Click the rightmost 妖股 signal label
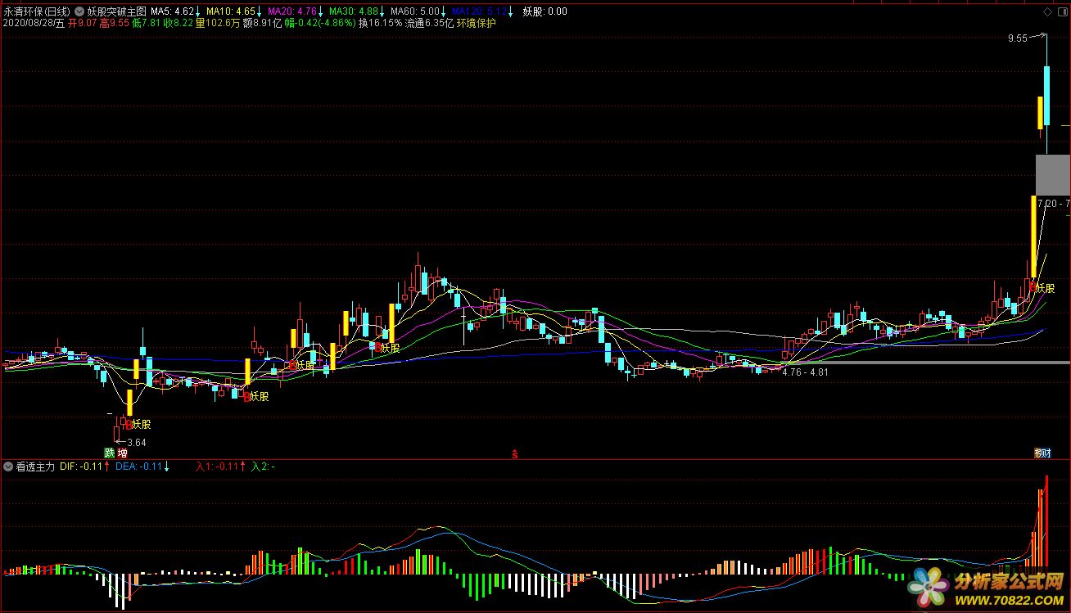Image resolution: width=1071 pixels, height=613 pixels. coord(1045,288)
